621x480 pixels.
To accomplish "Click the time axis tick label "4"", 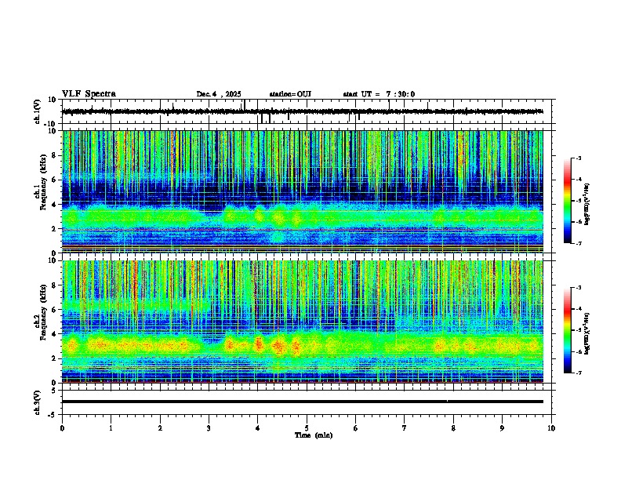I will coord(258,428).
